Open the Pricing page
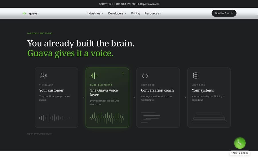The height and width of the screenshot is (161, 258). coord(136,13)
